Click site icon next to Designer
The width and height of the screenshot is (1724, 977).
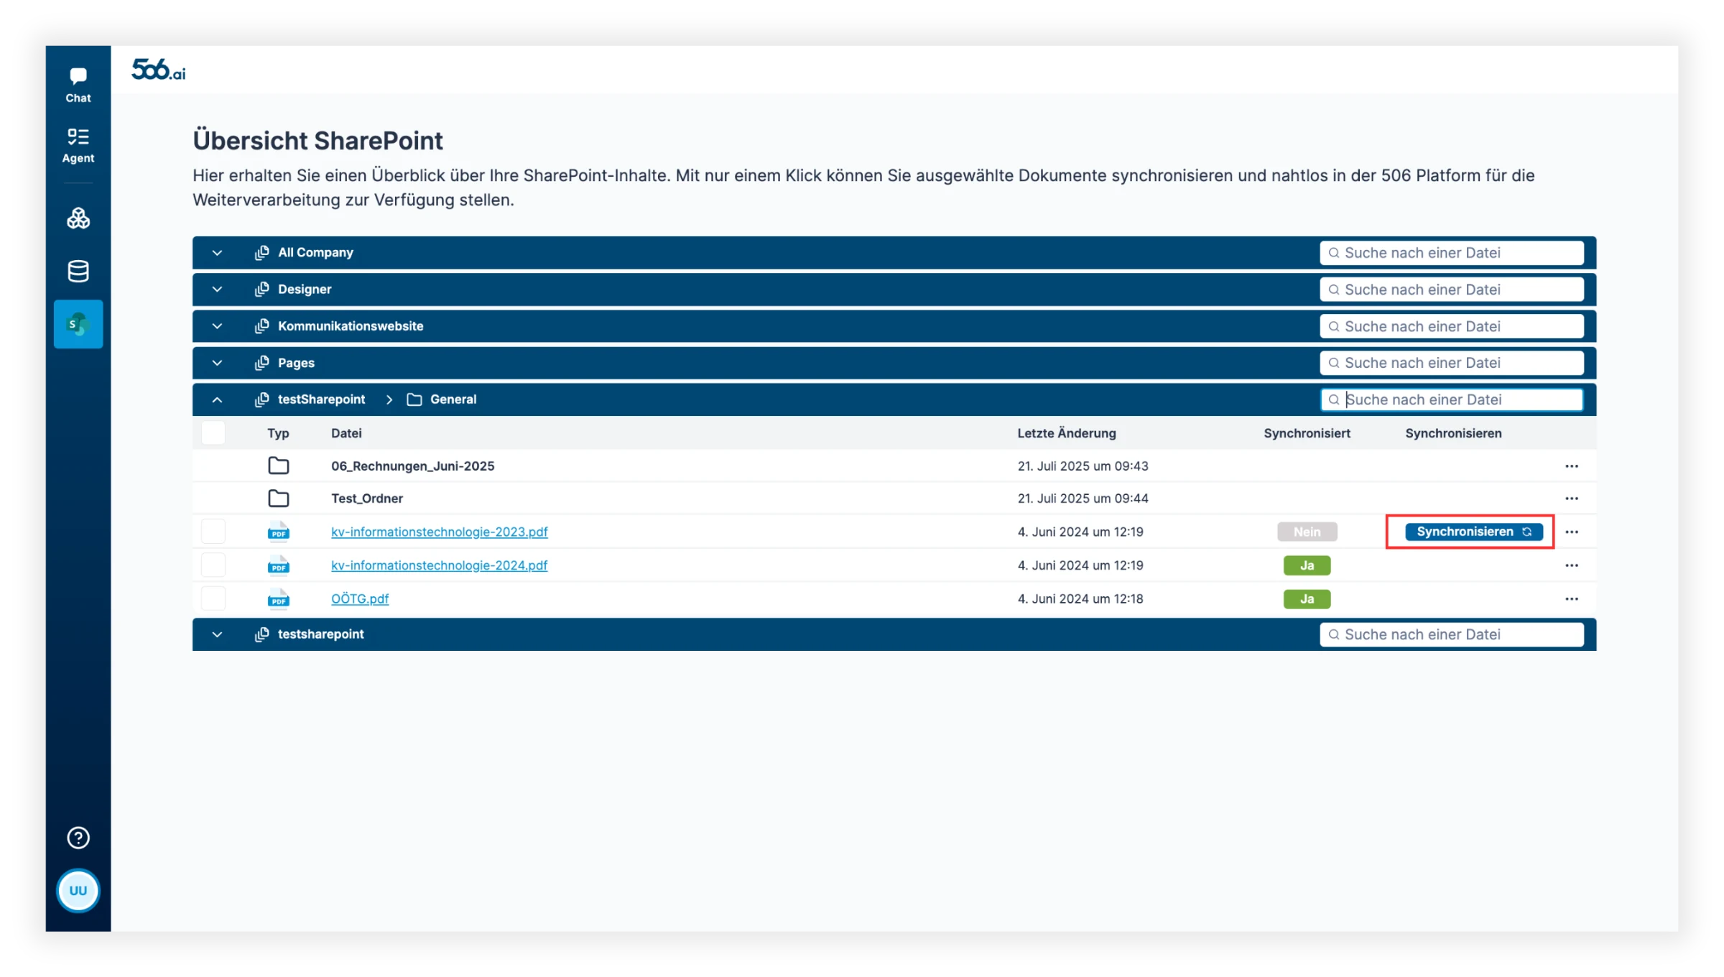click(x=262, y=290)
